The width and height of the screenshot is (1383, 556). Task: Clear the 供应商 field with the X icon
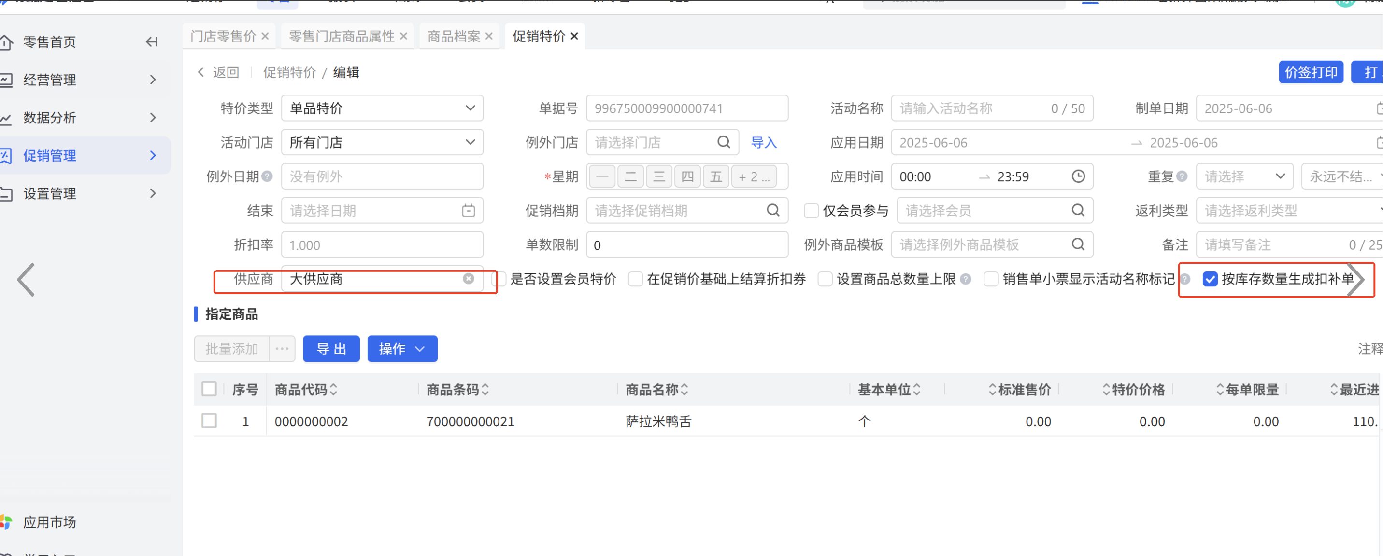coord(469,279)
